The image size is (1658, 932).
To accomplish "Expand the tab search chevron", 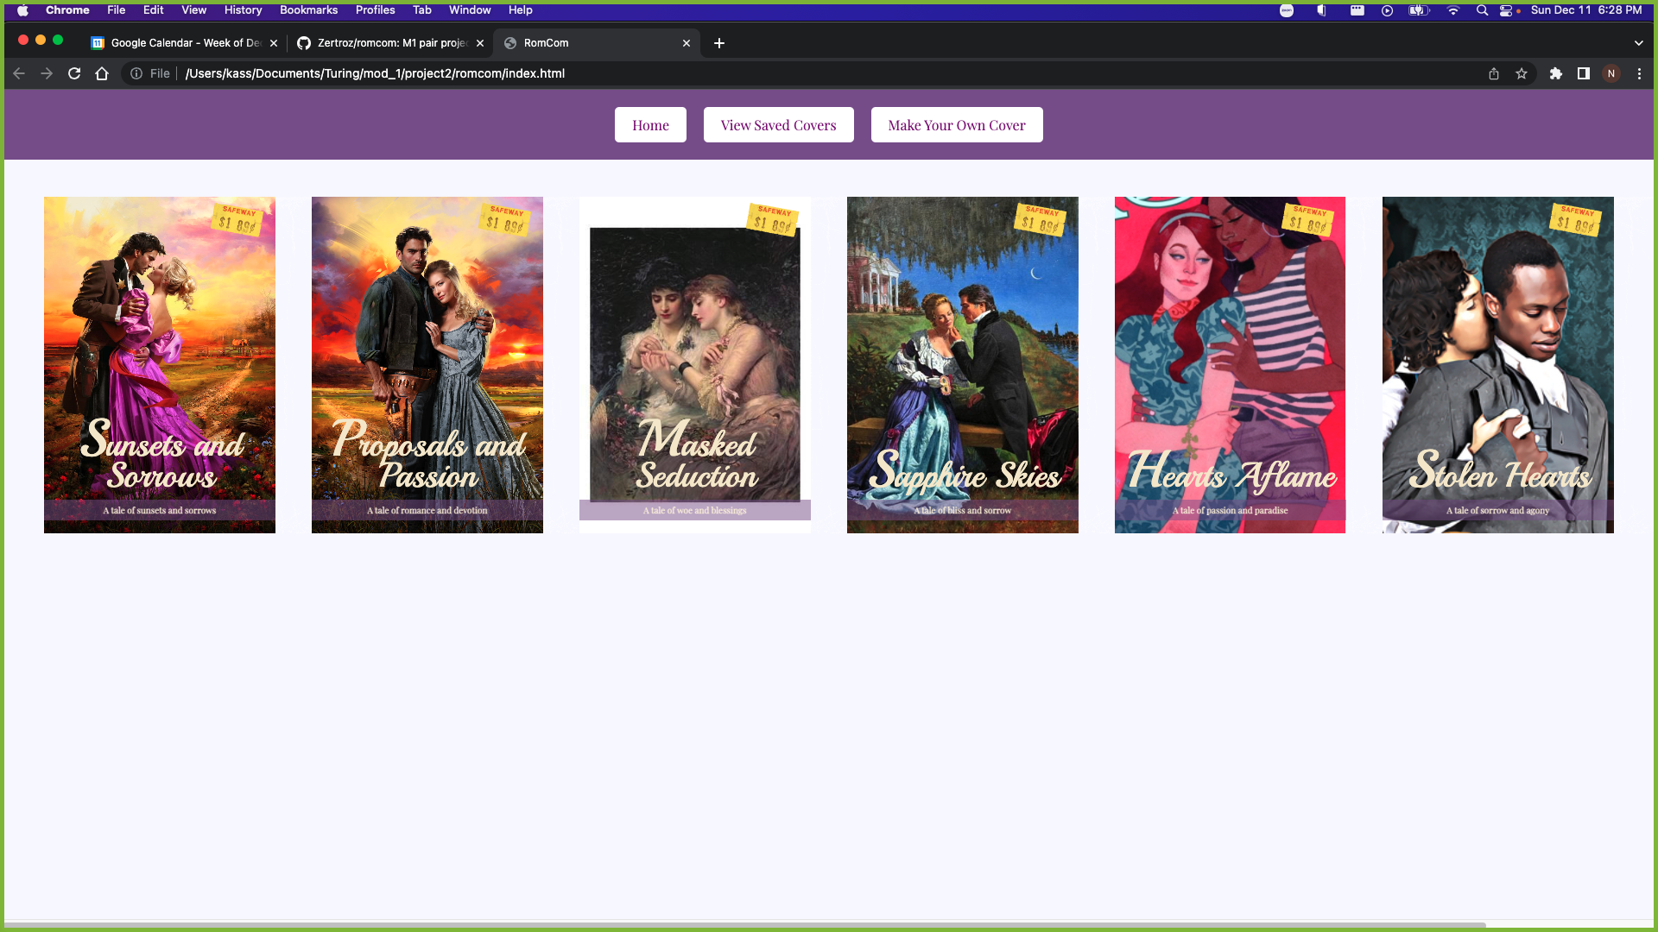I will 1637,42.
